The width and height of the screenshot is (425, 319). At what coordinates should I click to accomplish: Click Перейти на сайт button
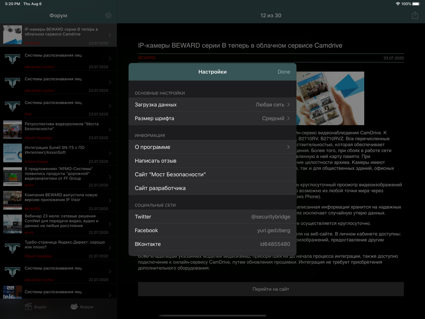(x=271, y=289)
